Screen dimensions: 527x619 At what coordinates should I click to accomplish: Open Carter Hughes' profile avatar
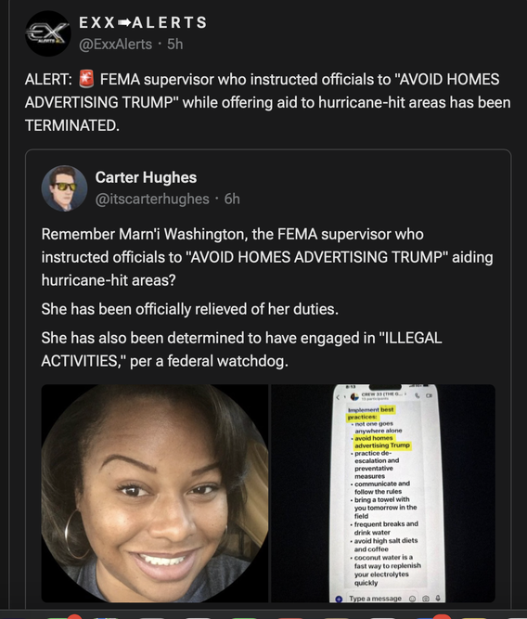(64, 188)
